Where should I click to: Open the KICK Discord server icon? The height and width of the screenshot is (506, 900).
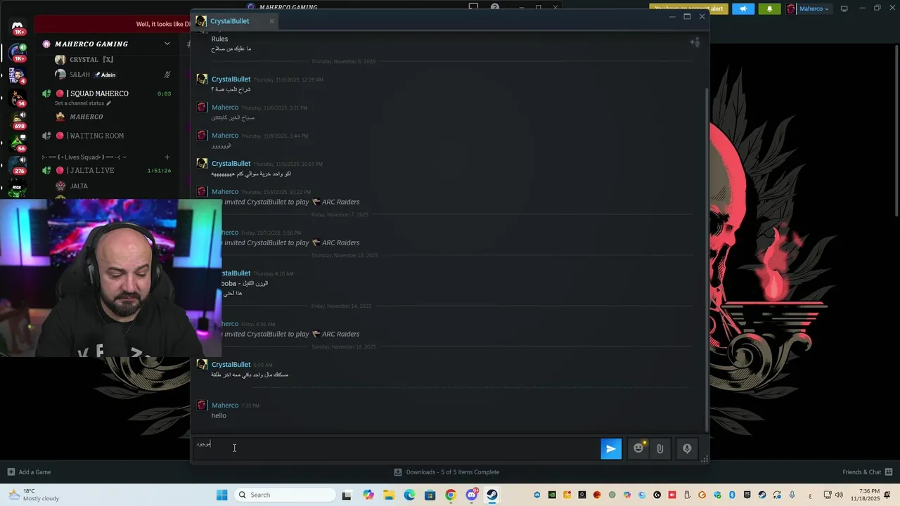tap(18, 188)
